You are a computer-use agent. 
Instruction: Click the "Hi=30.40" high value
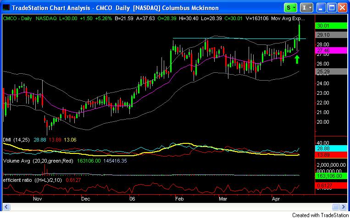(189, 18)
